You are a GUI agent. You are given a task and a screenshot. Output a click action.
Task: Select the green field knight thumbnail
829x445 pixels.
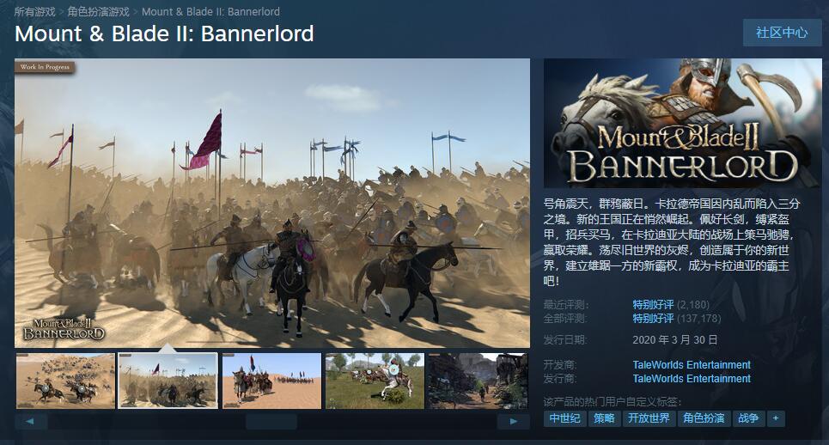point(375,381)
